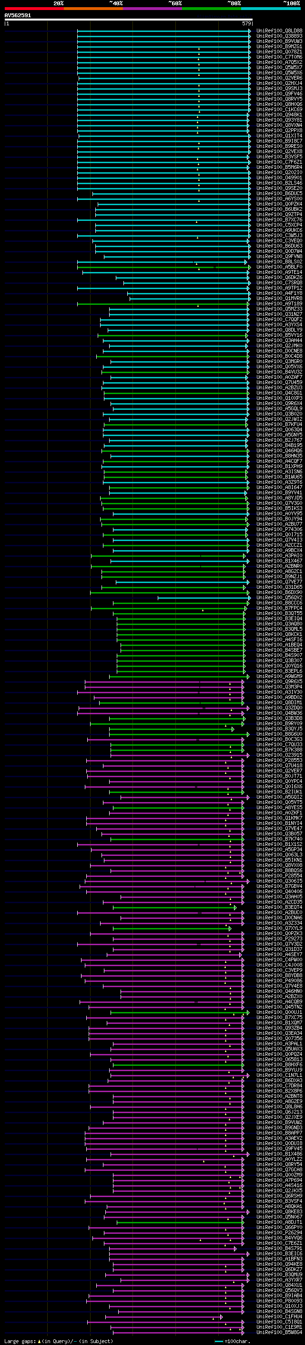Viewport: 305px width, 1345px height.
Task: Select hit label UniRef100_C7F6Z1
Action: coord(279,162)
